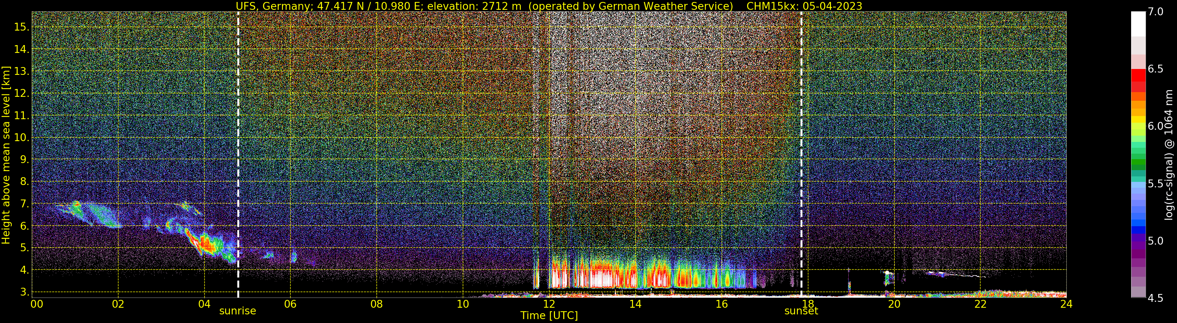Click the "4.5" colorbar tick value

coord(1155,298)
